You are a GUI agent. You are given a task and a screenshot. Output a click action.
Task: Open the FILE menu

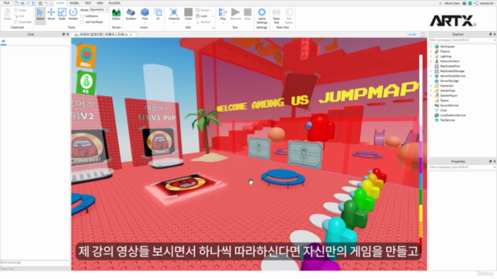coord(6,3)
